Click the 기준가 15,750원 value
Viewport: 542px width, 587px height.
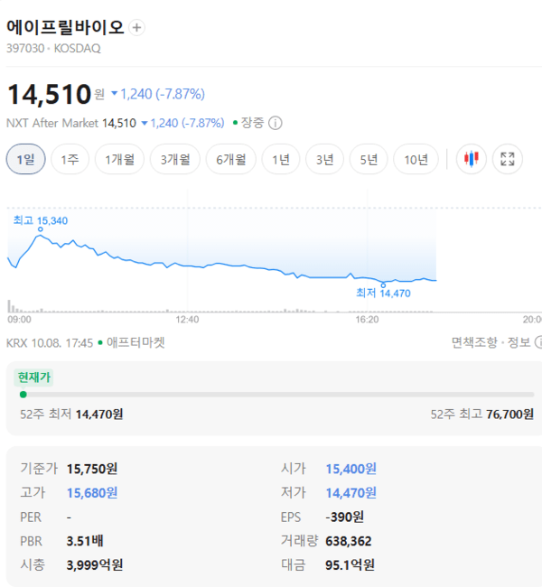coord(92,469)
